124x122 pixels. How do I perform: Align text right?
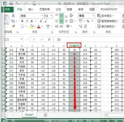tap(66, 21)
